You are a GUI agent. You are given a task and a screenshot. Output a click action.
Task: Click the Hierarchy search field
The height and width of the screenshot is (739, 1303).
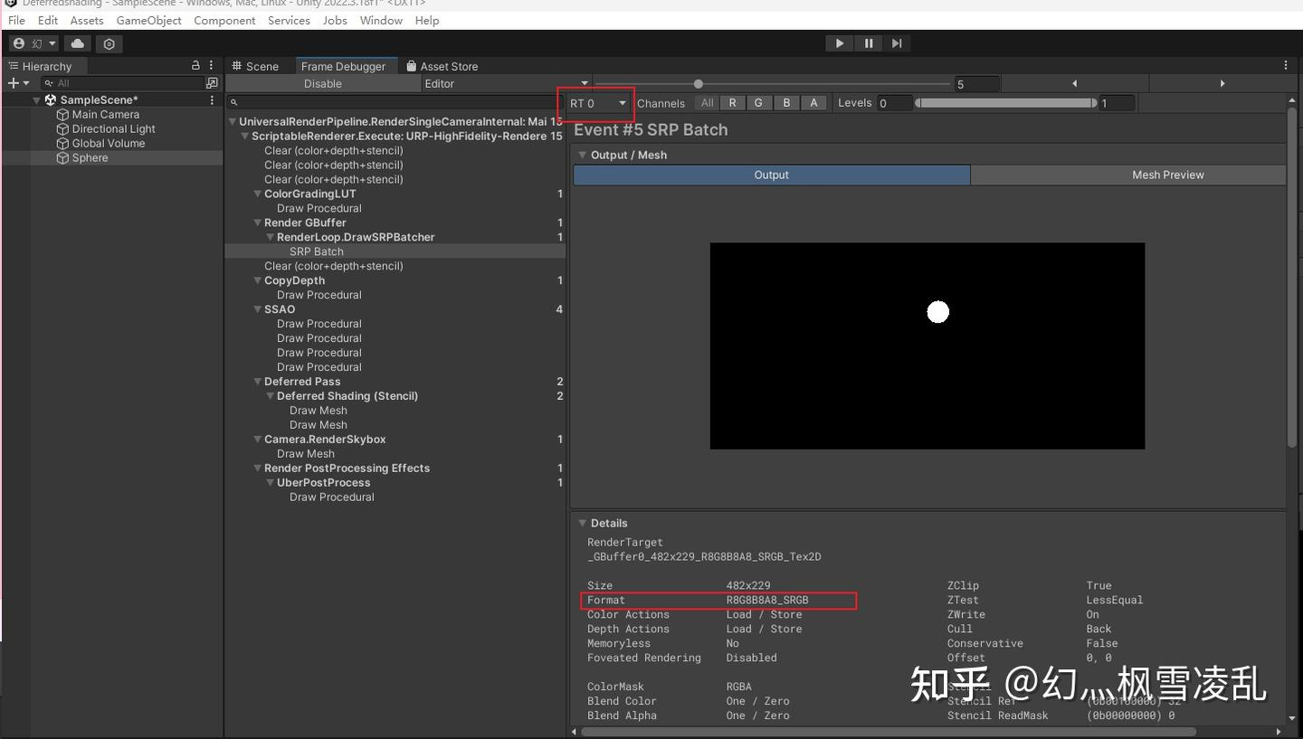[122, 83]
